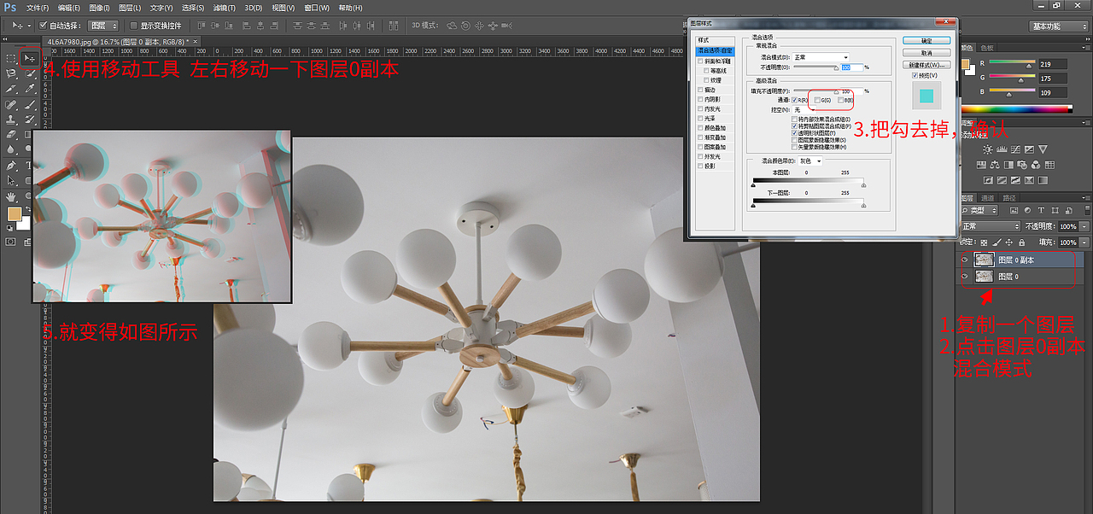Screen dimensions: 1093x514
Task: Select 混合选项:自定 in styles list
Action: click(x=716, y=50)
